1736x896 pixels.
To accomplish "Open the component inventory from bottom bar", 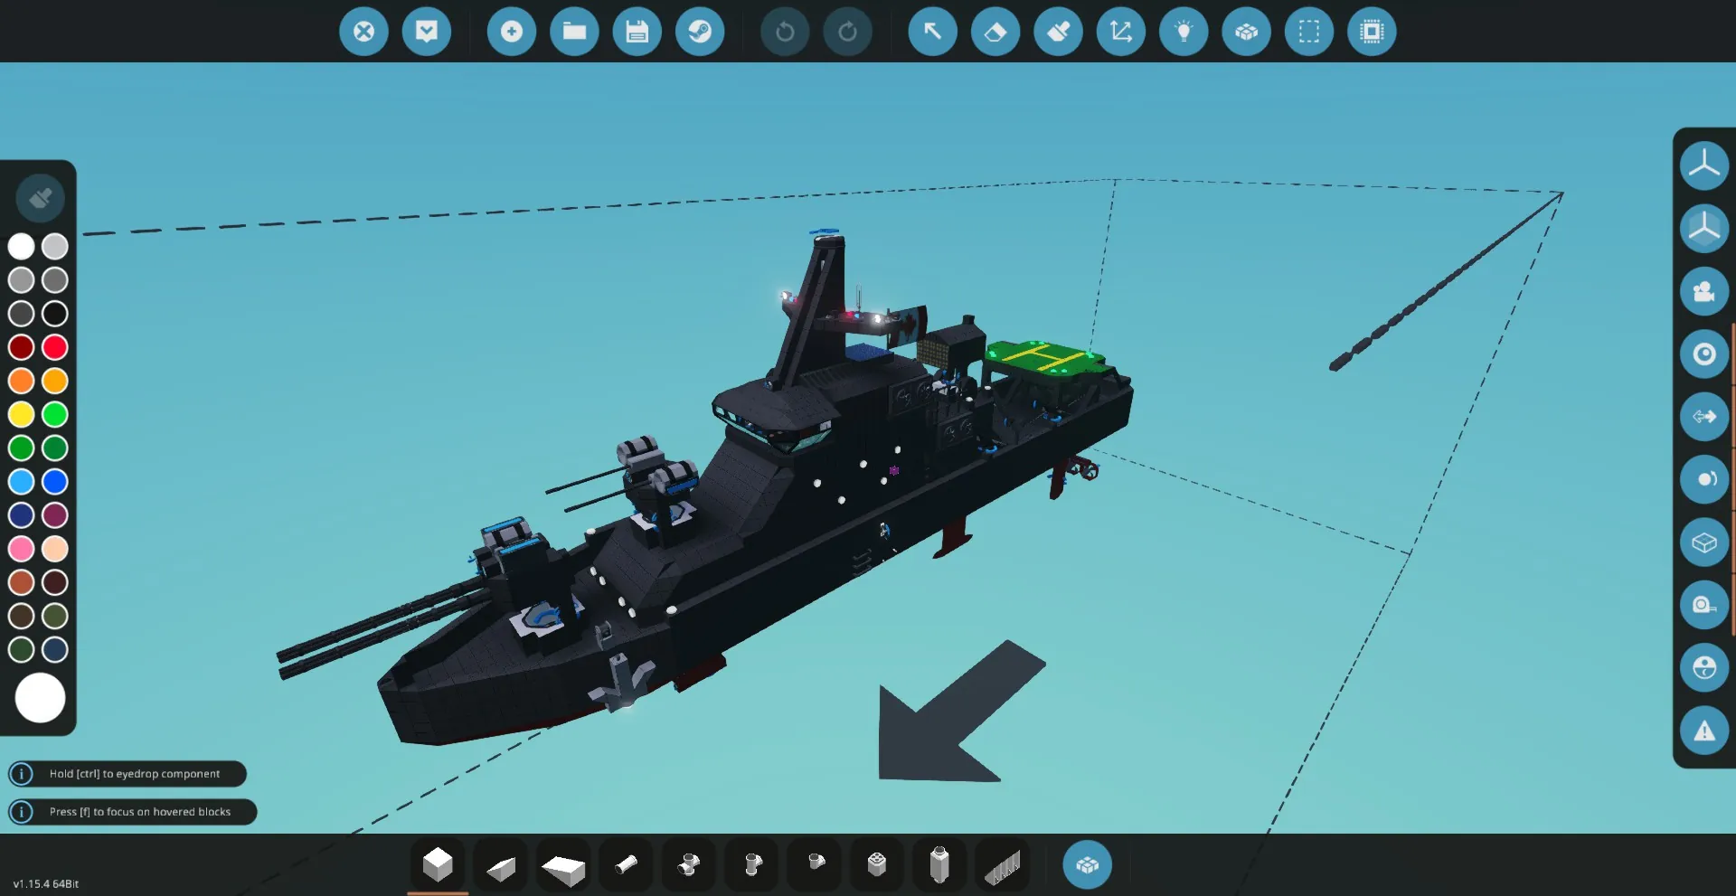I will (1087, 865).
